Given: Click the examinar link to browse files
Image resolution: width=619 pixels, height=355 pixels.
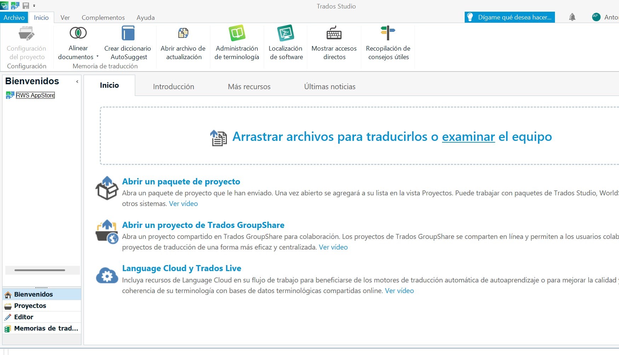Looking at the screenshot, I should tap(468, 137).
